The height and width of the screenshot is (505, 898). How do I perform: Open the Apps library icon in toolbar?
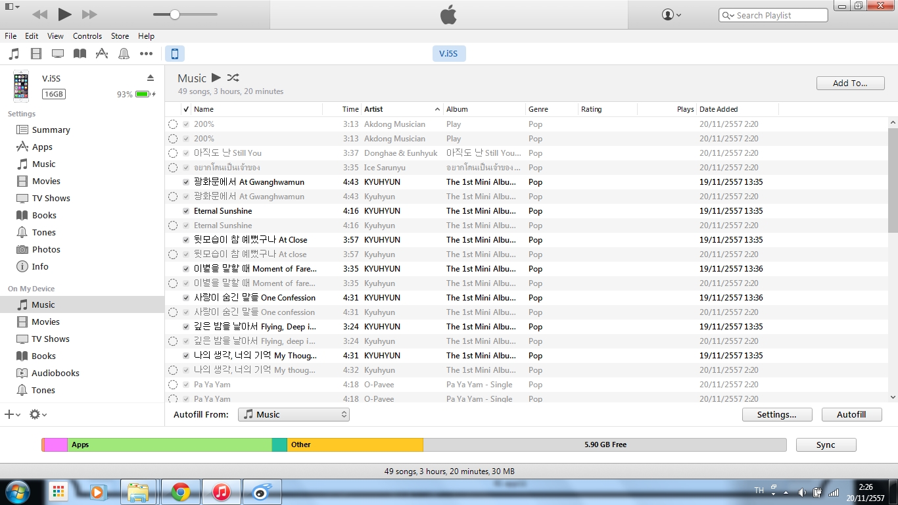pyautogui.click(x=102, y=54)
